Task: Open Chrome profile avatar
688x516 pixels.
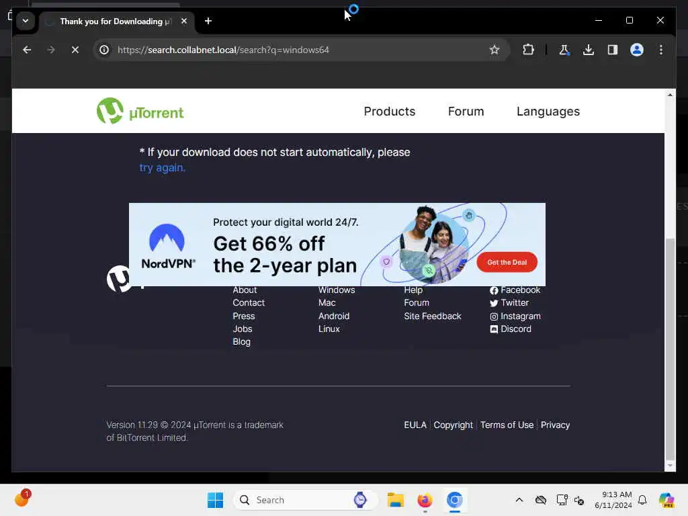Action: (x=637, y=50)
